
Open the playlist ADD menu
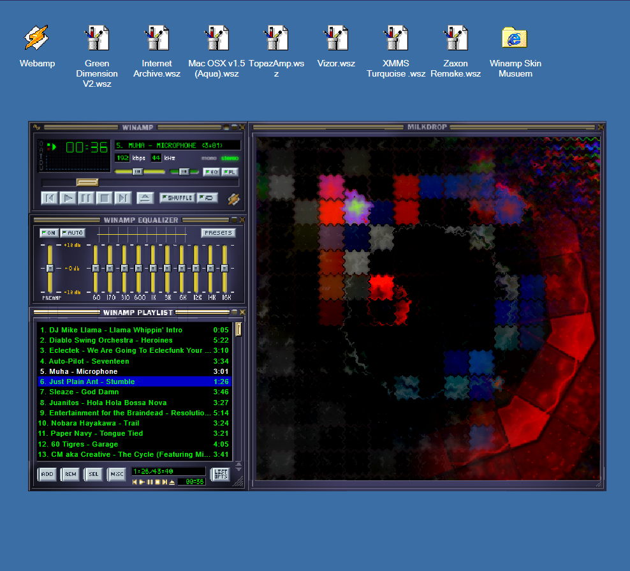click(47, 474)
